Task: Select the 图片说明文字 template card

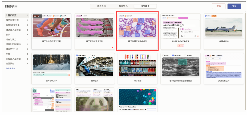Action: click(51, 68)
